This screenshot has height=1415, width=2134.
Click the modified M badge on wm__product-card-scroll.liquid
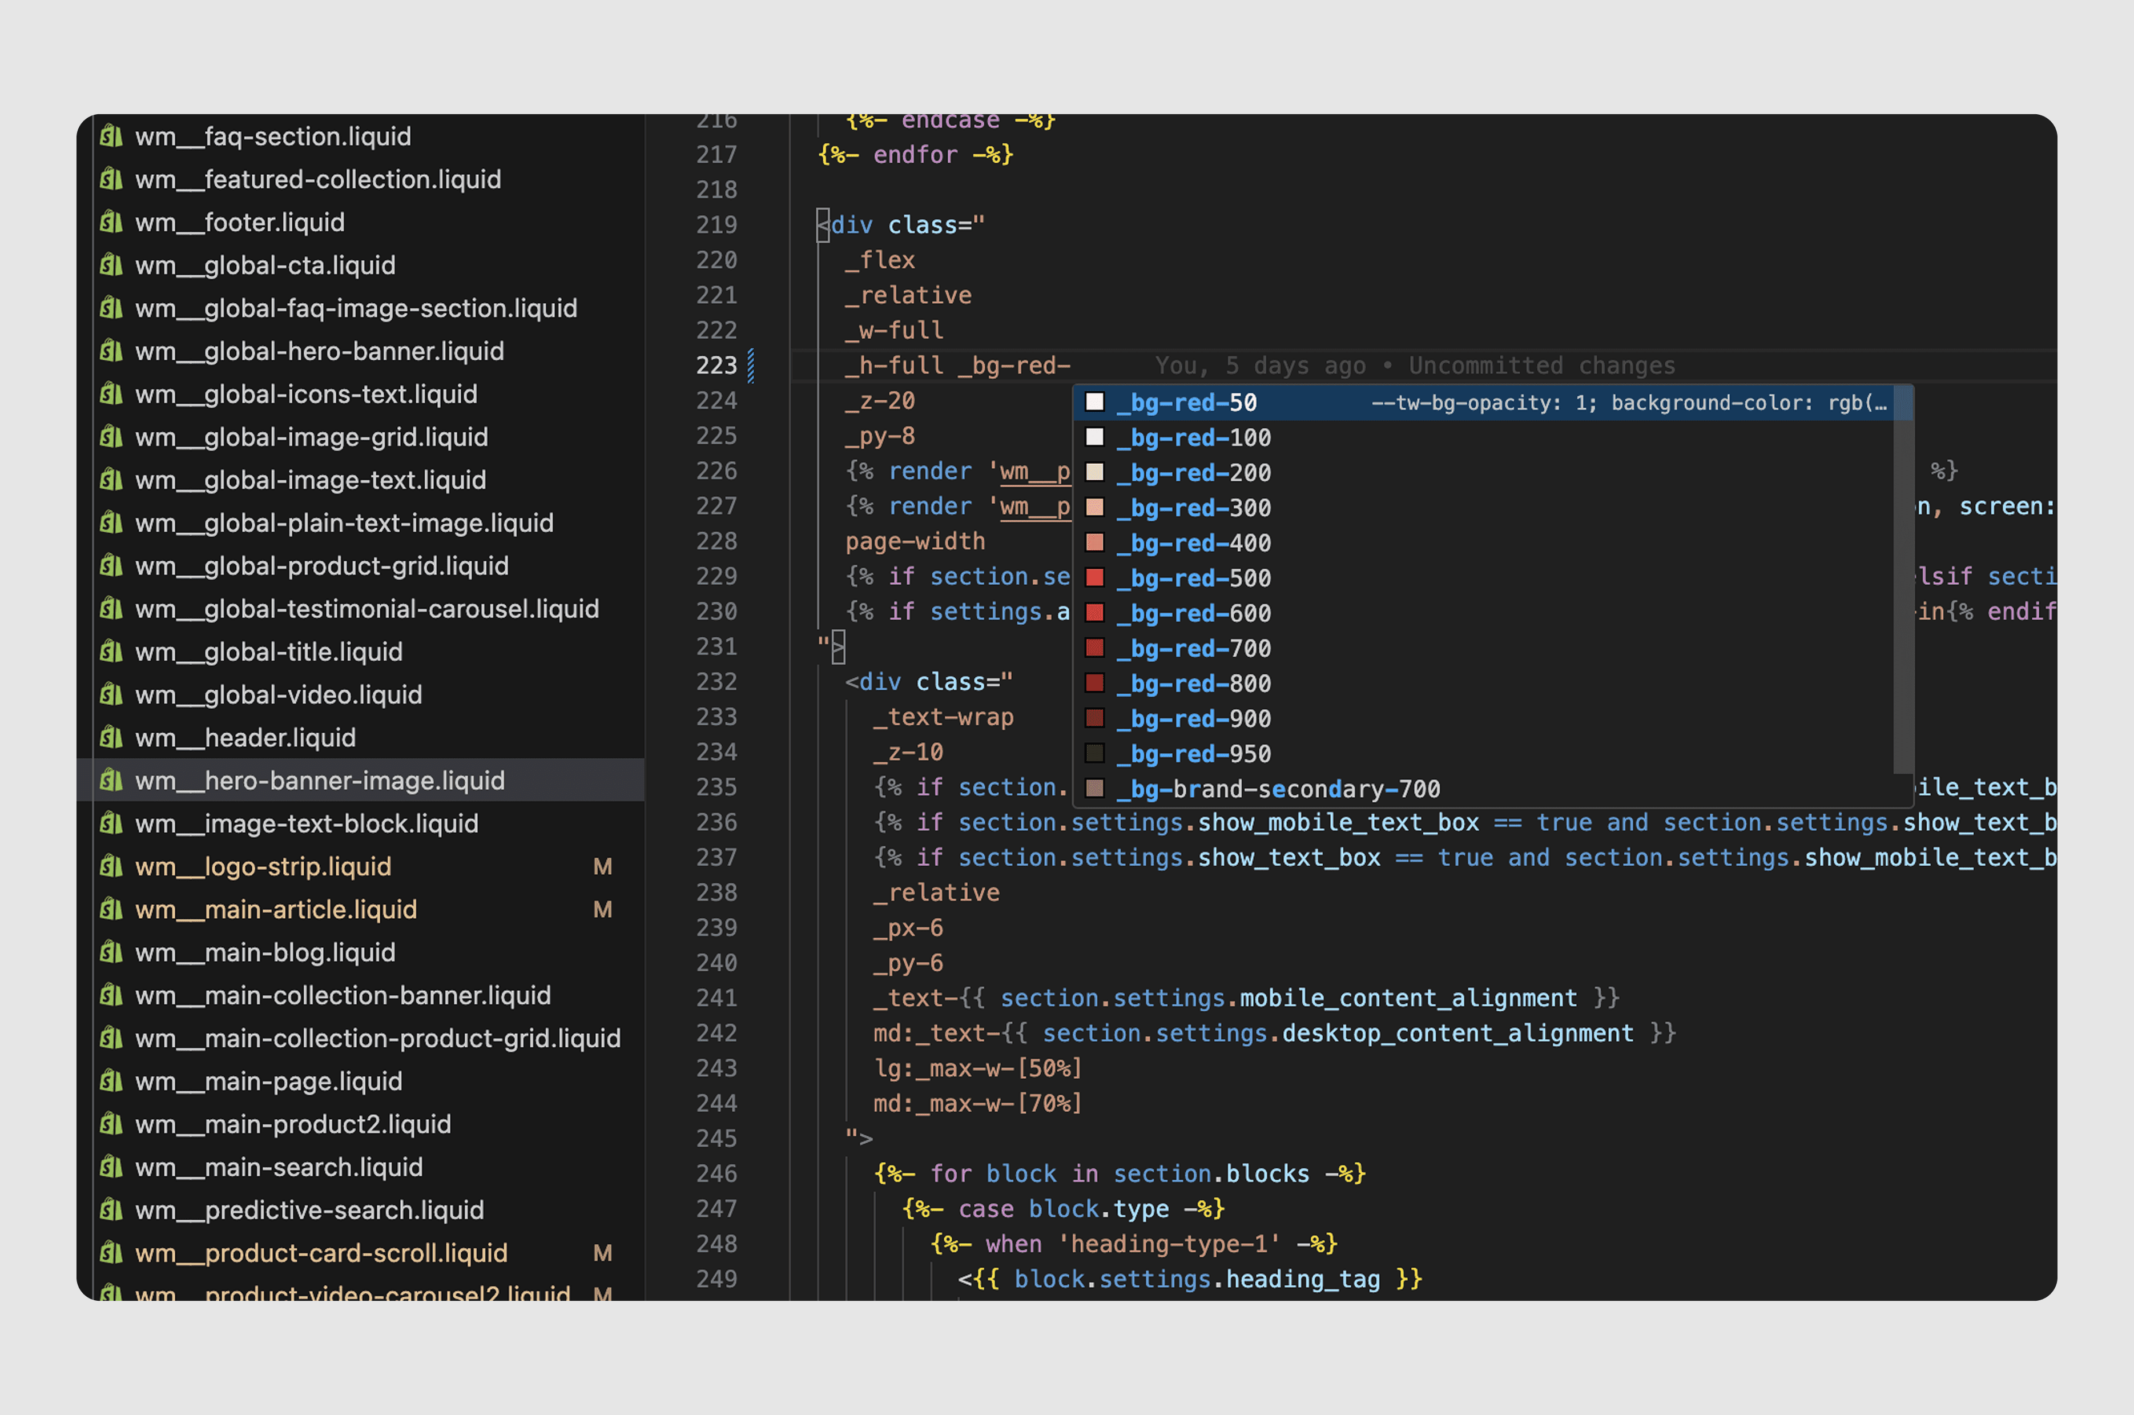602,1253
